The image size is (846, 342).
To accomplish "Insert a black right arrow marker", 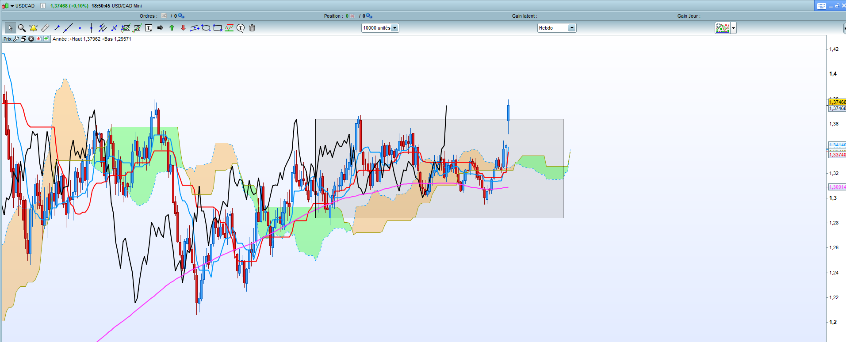I will pos(160,28).
